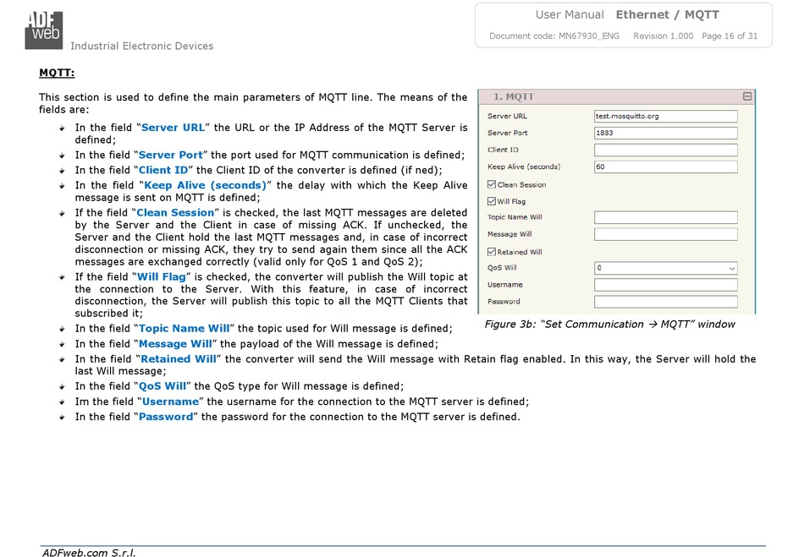Viewport: 804px width, 557px height.
Task: Click the Server Port input field
Action: (665, 133)
